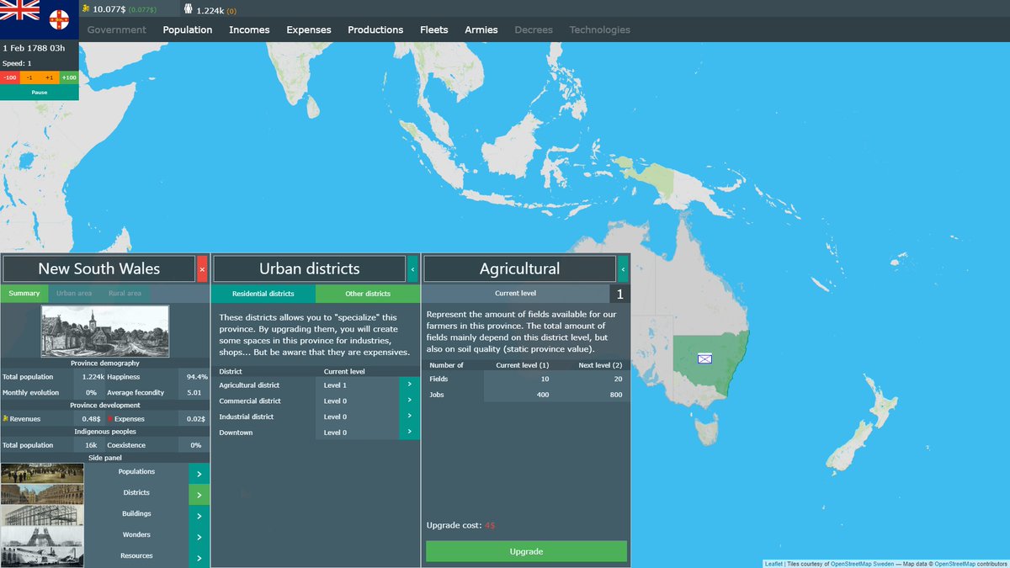The height and width of the screenshot is (568, 1010).
Task: Open the Fleets menu
Action: [434, 29]
